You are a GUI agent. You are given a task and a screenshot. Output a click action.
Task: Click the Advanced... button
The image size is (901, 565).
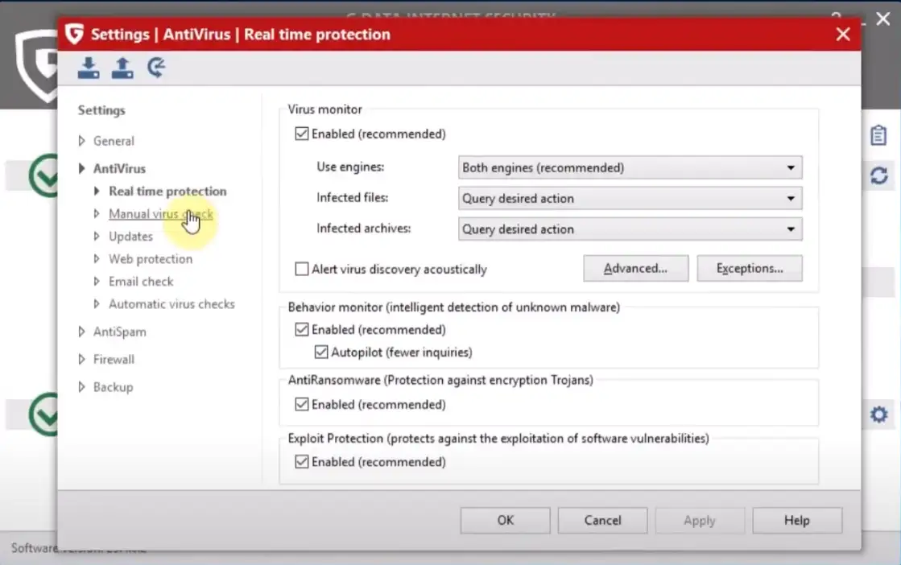[635, 269]
